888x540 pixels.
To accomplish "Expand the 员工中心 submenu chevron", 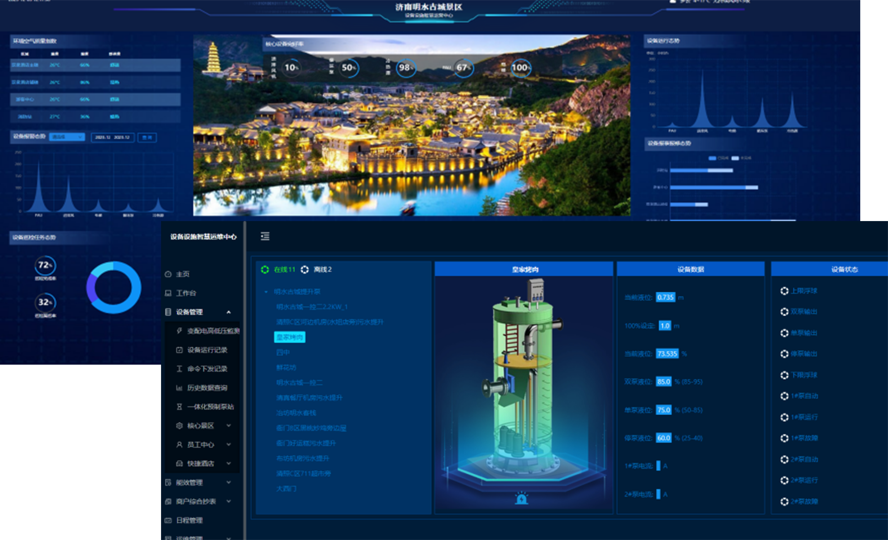I will (x=228, y=445).
